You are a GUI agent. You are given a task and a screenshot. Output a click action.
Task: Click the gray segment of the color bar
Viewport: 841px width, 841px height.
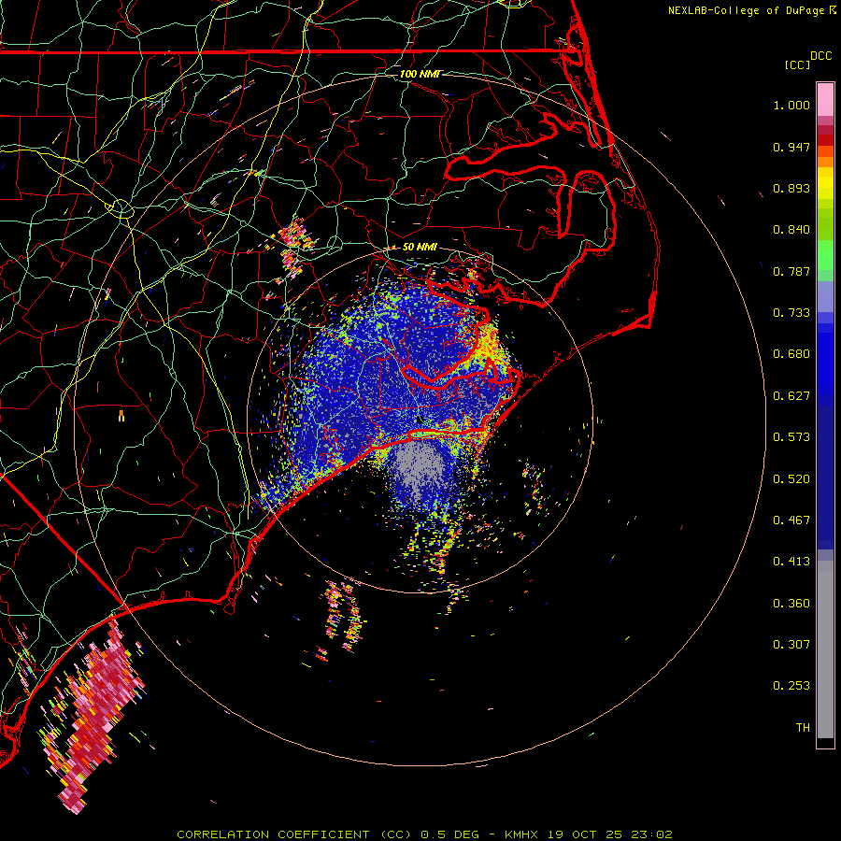[825, 649]
